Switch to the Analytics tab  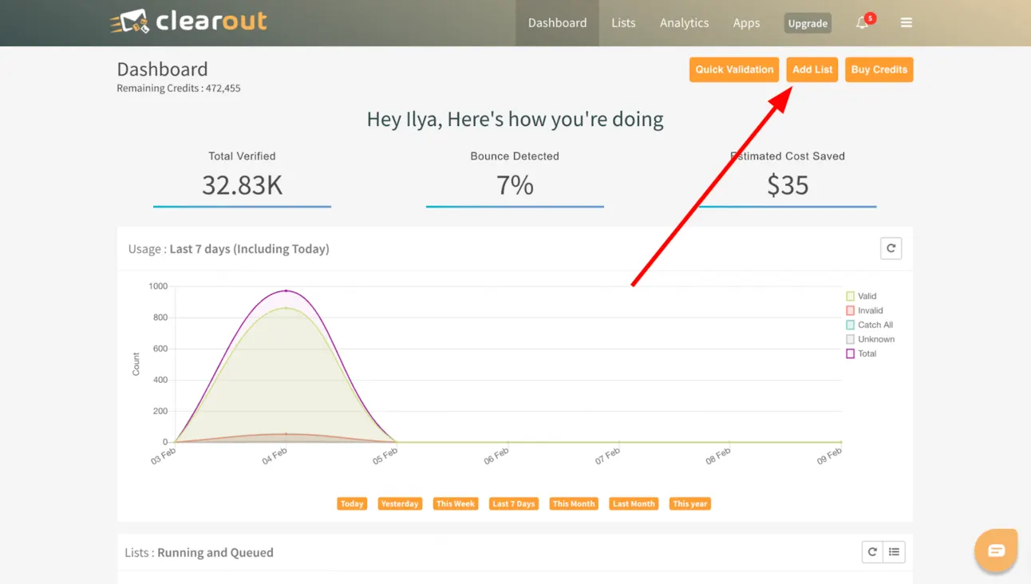(x=684, y=23)
